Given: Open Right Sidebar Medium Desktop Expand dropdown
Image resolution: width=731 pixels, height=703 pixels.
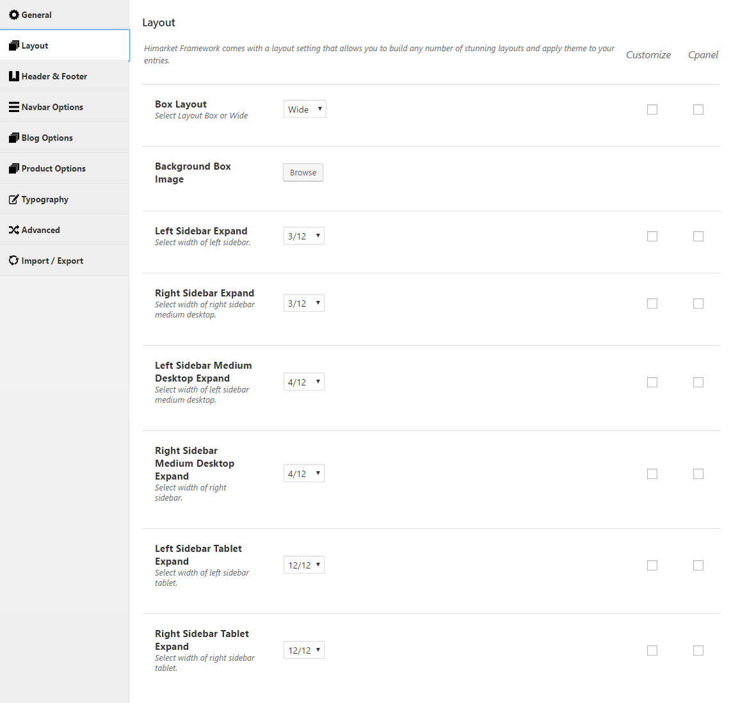Looking at the screenshot, I should 304,474.
